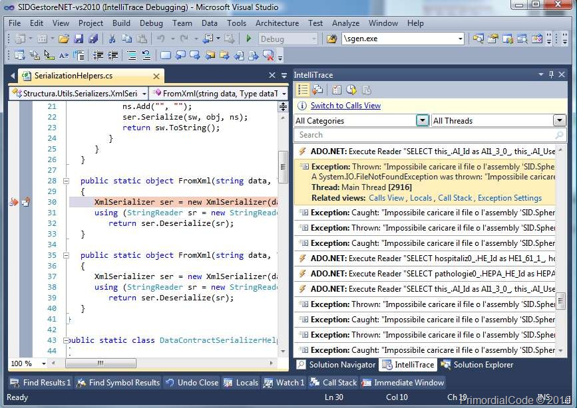
Task: Open Solution Explorer icon in top toolbar
Action: click(x=479, y=39)
